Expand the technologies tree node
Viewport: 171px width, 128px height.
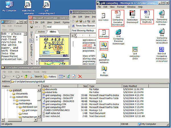coord(14,104)
